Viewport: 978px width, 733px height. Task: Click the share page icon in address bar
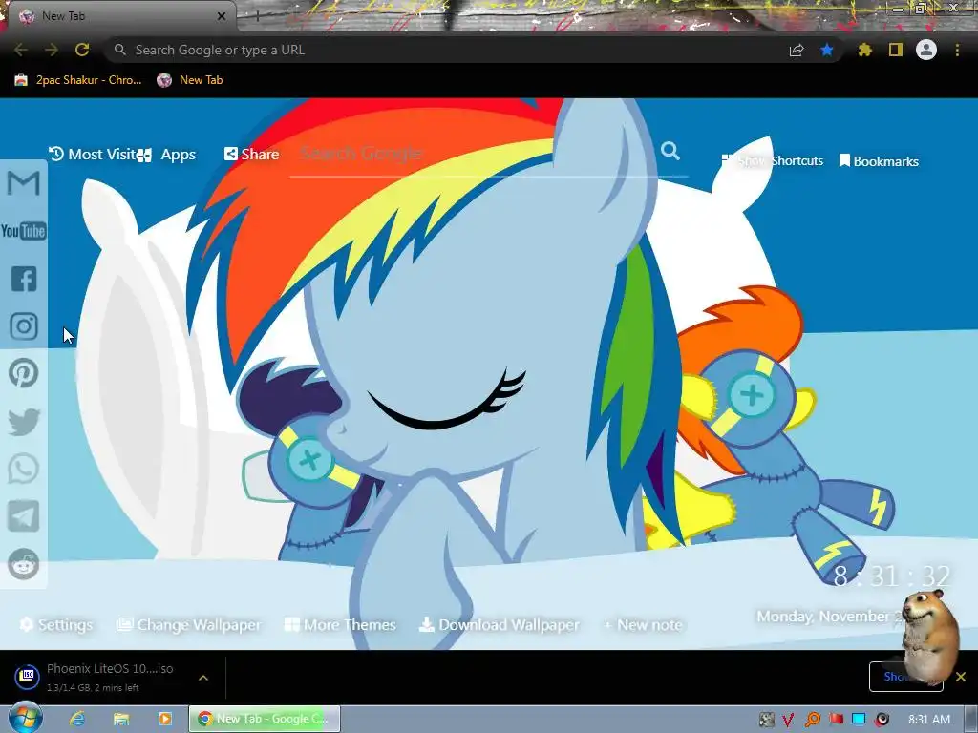(x=797, y=50)
